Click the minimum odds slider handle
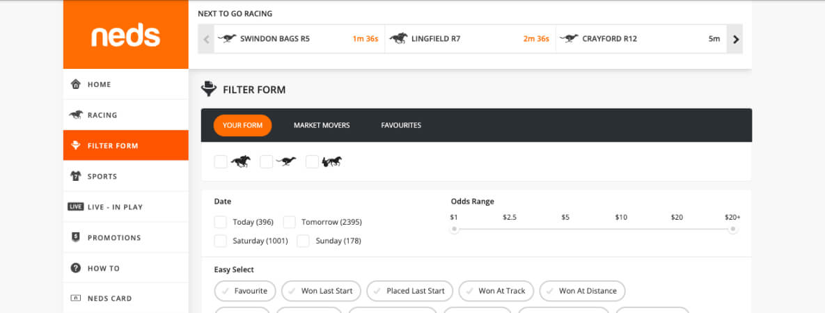The width and height of the screenshot is (825, 313). coord(455,229)
